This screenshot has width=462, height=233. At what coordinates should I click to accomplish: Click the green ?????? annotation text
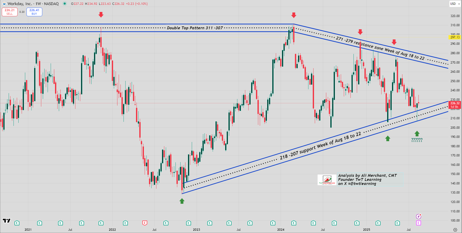pyautogui.click(x=417, y=140)
